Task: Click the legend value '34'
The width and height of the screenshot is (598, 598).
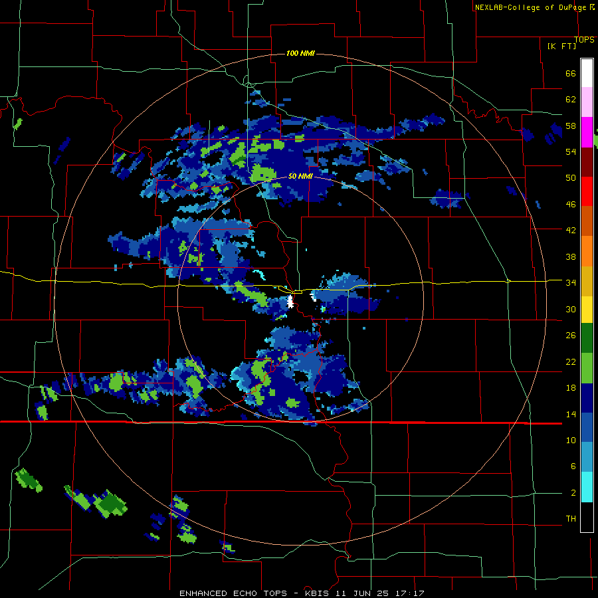Action: (571, 283)
